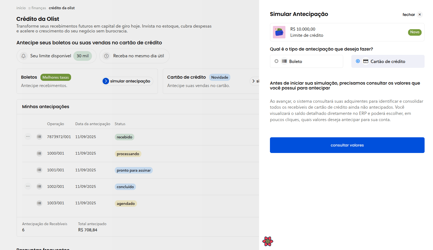
Task: Click the credit card icon in option
Action: click(x=366, y=61)
